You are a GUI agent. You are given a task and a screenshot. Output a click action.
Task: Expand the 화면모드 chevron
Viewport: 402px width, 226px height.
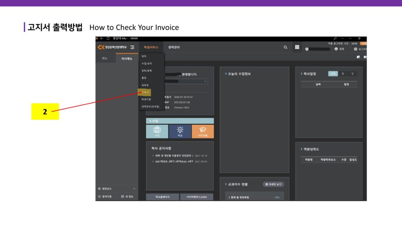coord(134,189)
